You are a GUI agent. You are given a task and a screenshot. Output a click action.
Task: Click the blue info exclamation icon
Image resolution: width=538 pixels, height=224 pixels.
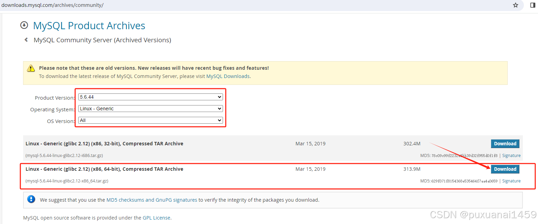click(x=31, y=199)
